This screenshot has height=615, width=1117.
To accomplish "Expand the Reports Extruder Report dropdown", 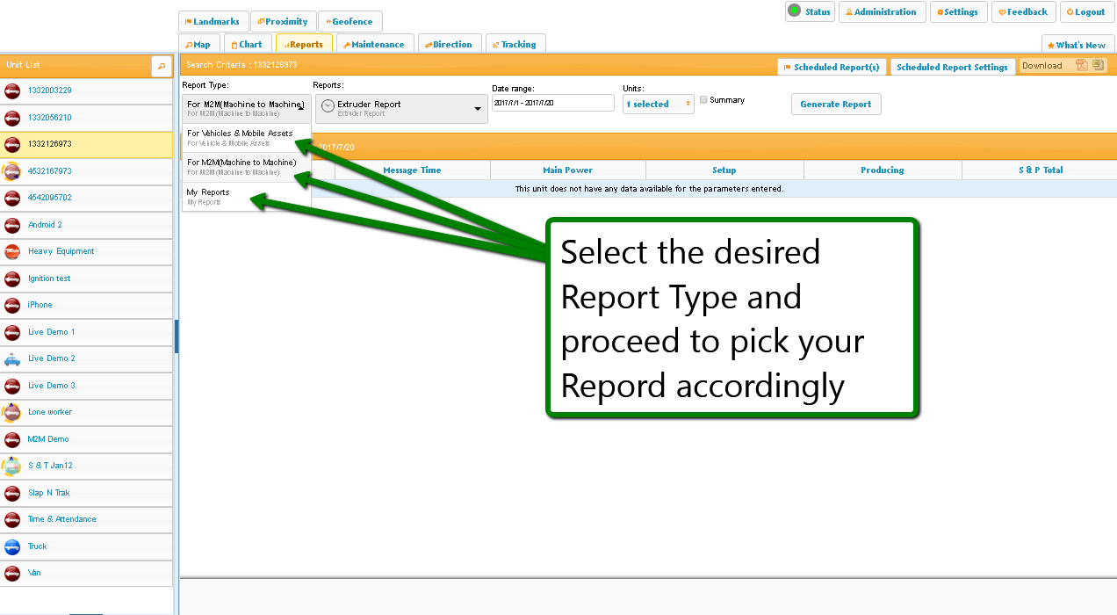I will [478, 108].
